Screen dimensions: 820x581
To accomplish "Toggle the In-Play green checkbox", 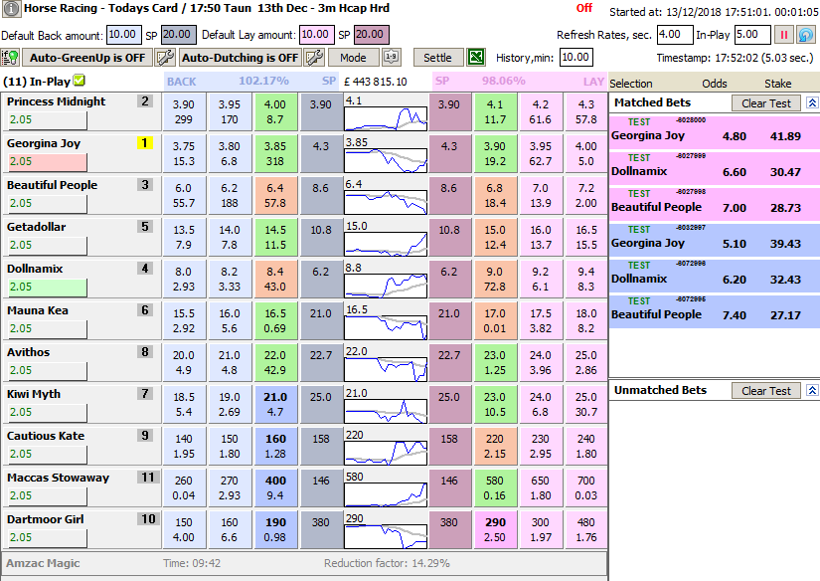I will pyautogui.click(x=80, y=81).
